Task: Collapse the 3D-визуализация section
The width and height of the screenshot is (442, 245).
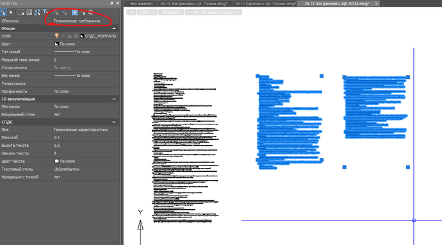Action: pos(114,99)
